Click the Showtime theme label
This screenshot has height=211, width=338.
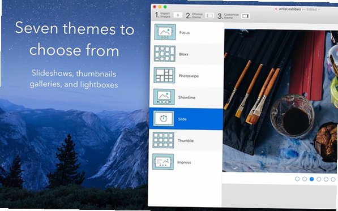point(187,97)
